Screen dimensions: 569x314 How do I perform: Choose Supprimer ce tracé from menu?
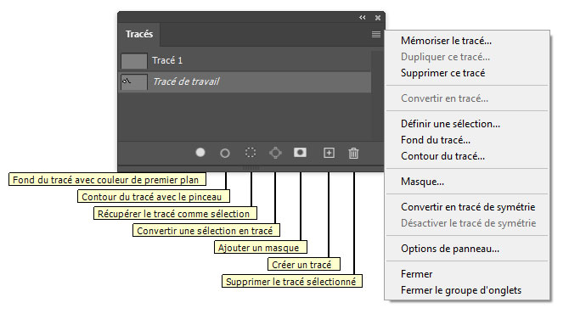click(x=442, y=73)
